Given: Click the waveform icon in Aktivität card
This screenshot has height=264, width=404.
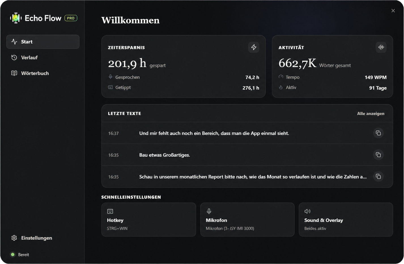Looking at the screenshot, I should point(381,47).
